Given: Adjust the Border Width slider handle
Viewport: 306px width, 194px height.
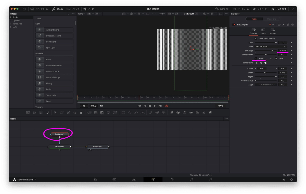Looking at the screenshot, I should [x=266, y=55].
